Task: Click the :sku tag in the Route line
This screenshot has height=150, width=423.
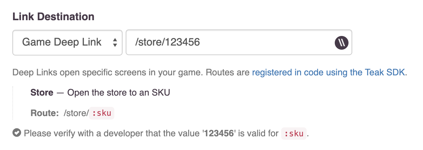Action: [102, 113]
